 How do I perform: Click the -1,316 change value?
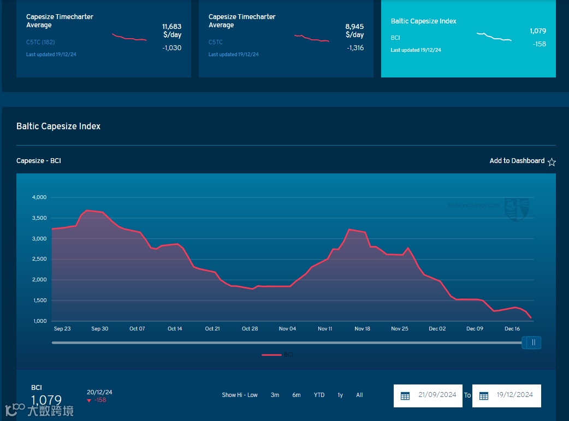pos(355,48)
